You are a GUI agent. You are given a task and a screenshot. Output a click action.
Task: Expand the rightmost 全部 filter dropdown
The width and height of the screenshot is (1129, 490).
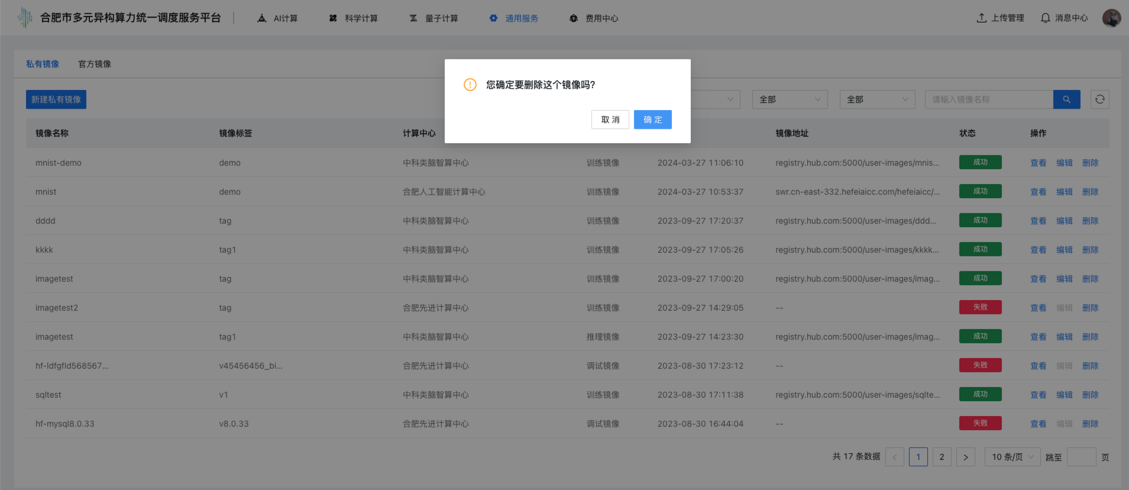click(877, 99)
